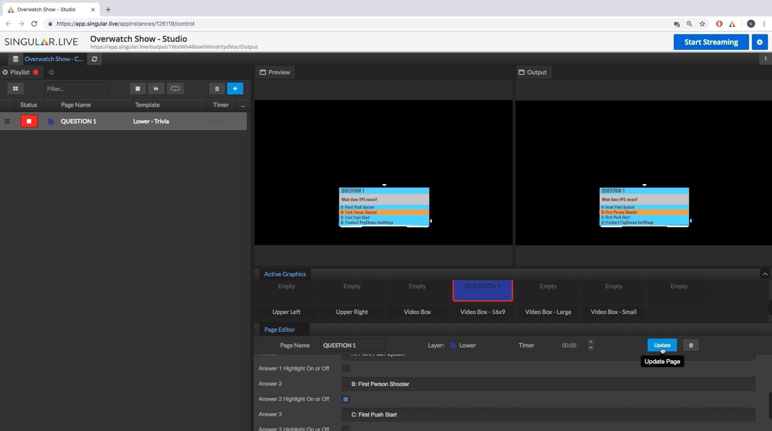
Task: Click the Lower layer color swatch
Action: click(x=453, y=345)
